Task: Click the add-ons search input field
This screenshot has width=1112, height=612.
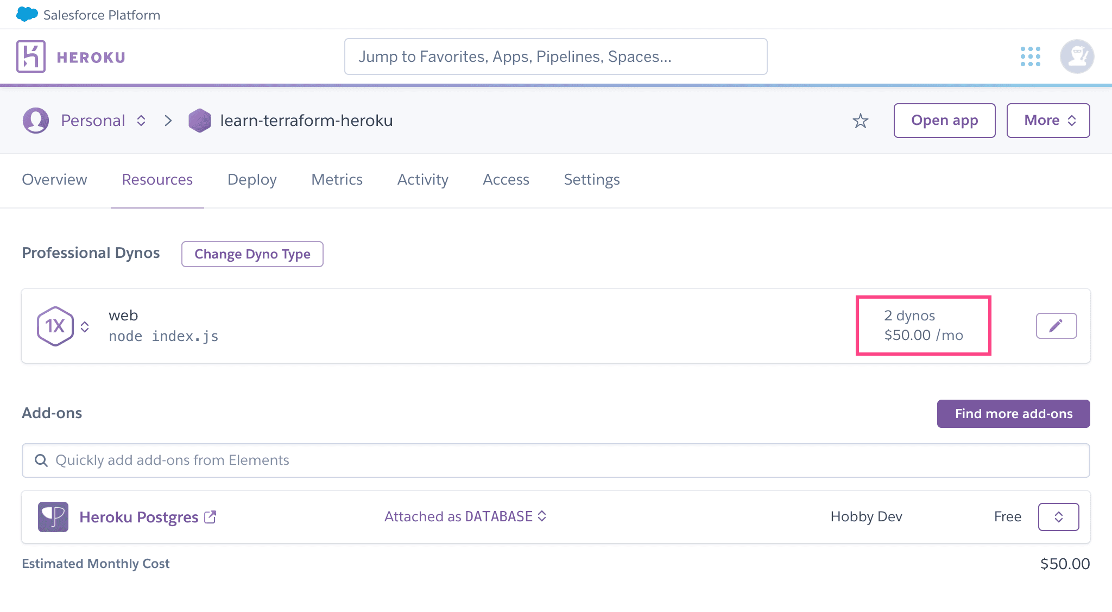Action: (555, 460)
